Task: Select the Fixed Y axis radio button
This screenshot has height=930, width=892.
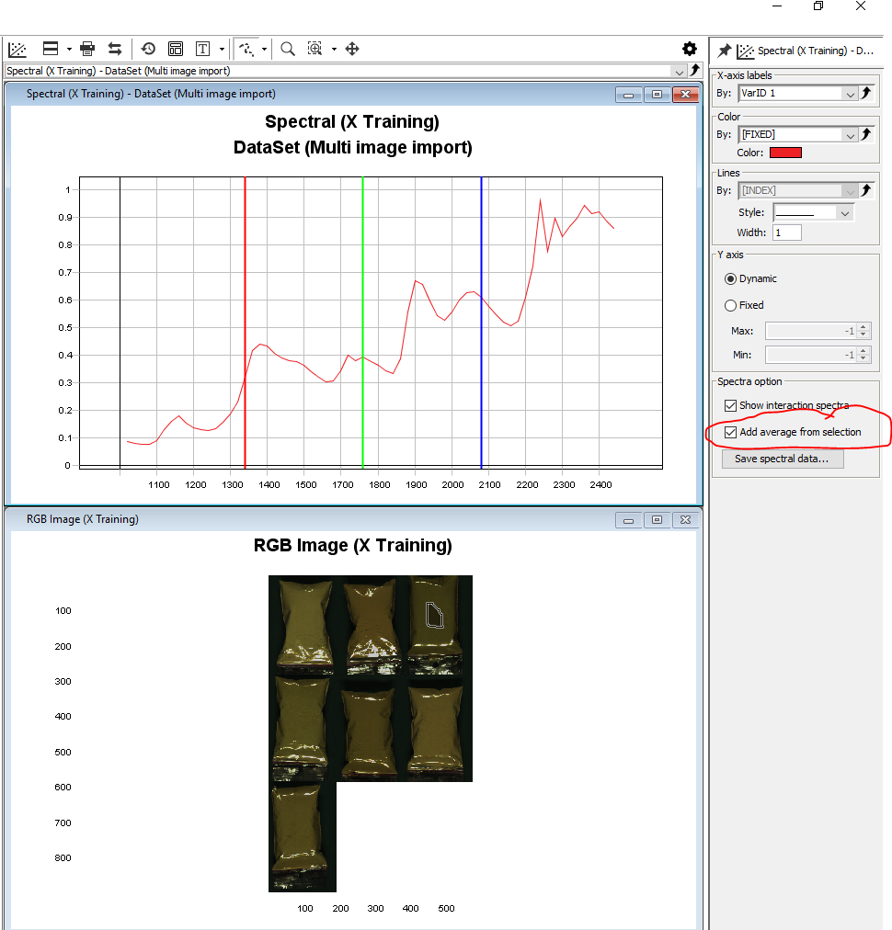Action: [x=730, y=305]
